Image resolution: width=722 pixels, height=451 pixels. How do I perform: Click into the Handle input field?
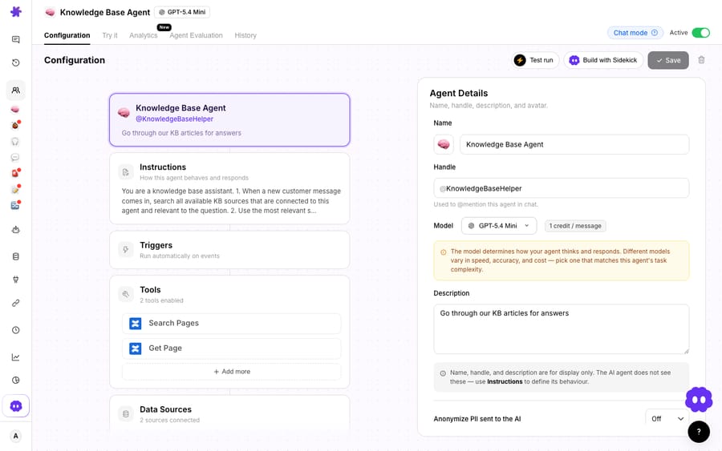pos(562,188)
